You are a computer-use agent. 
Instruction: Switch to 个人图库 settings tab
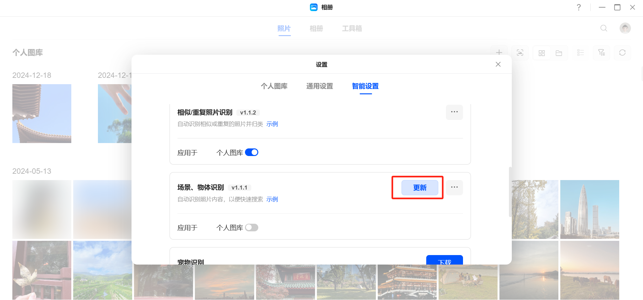click(x=274, y=86)
